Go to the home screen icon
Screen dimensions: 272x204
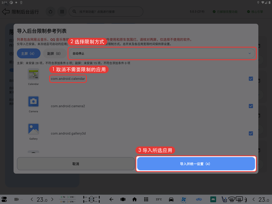pos(134,199)
